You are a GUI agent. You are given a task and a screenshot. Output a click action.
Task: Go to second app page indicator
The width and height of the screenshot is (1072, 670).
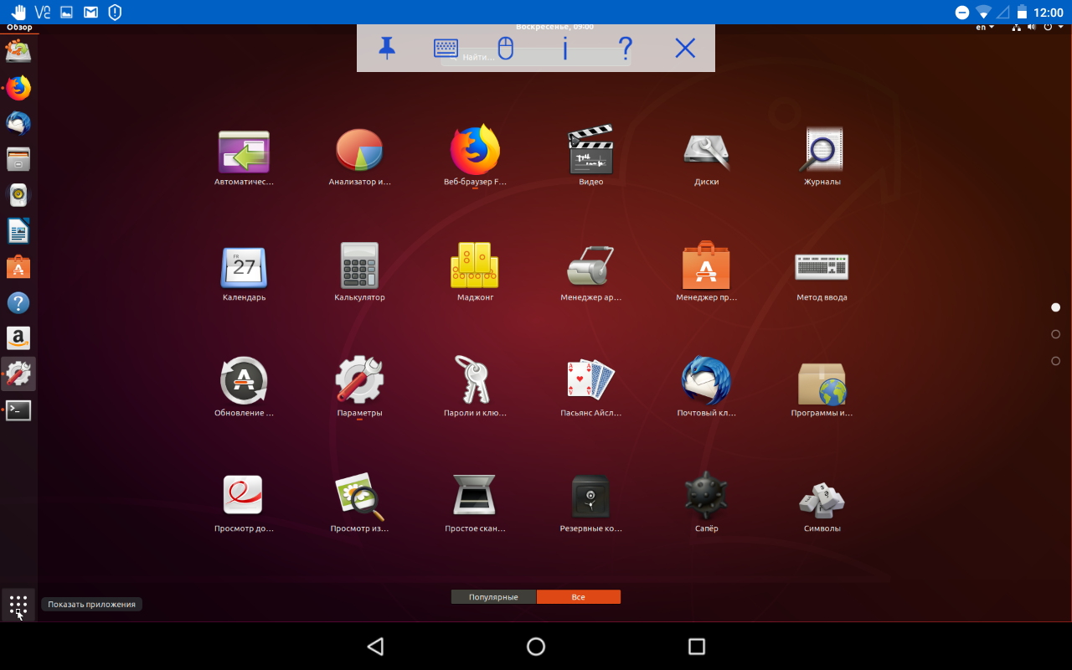[1055, 334]
